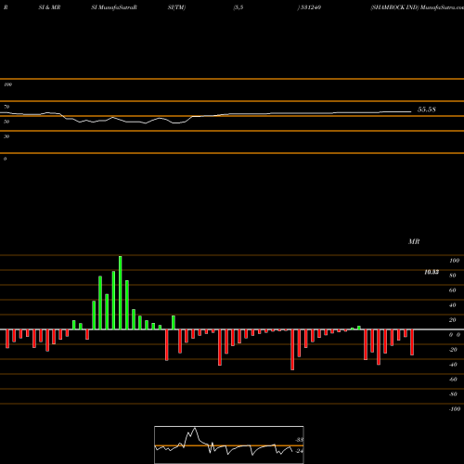Click the '30' level label on the RSI axis
Screen dimensions: 464x464
tap(6, 136)
